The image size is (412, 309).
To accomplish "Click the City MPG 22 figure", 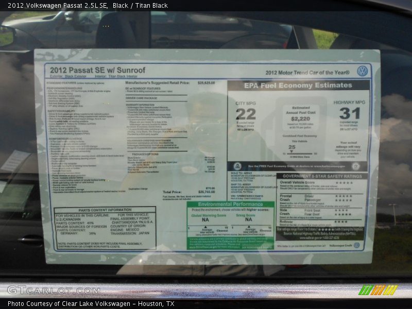I will click(x=246, y=114).
